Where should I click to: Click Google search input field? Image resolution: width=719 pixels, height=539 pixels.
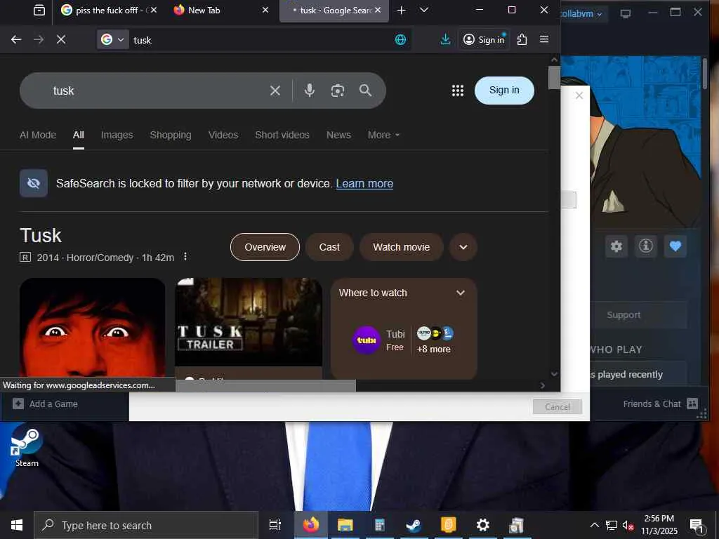point(158,91)
